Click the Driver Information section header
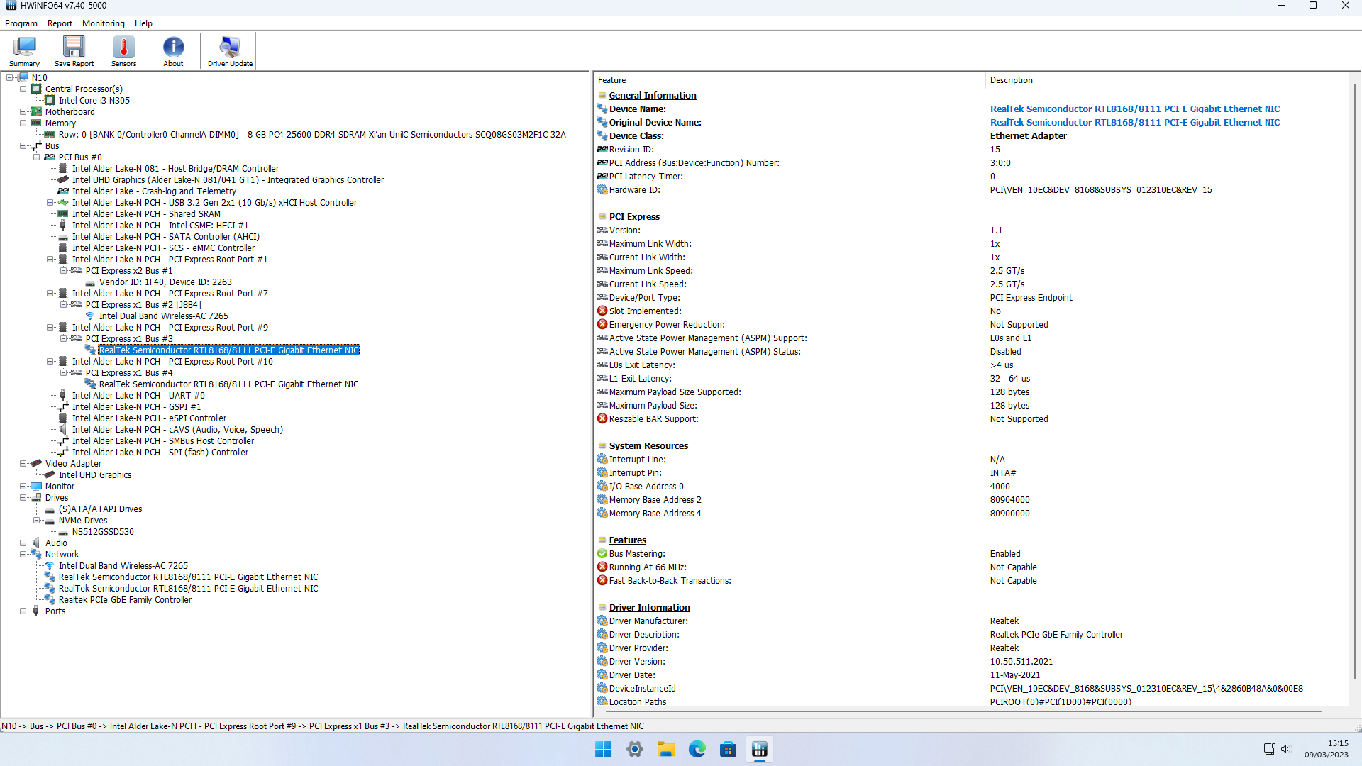 649,608
